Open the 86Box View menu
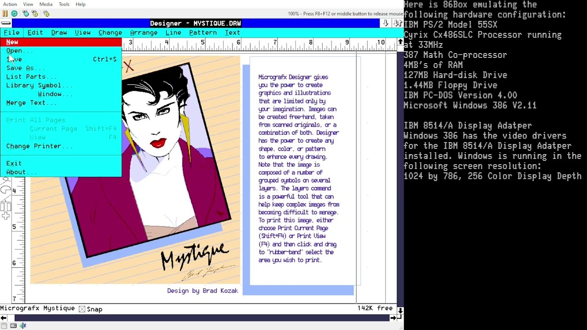The width and height of the screenshot is (587, 330). point(28,4)
